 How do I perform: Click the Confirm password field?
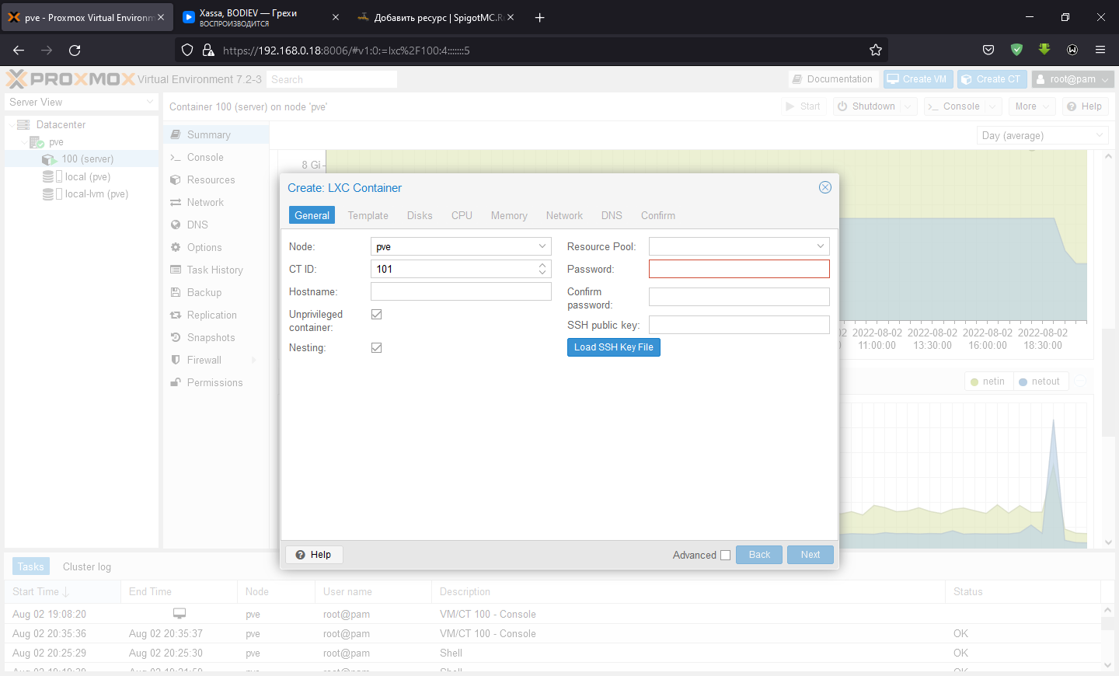point(739,297)
